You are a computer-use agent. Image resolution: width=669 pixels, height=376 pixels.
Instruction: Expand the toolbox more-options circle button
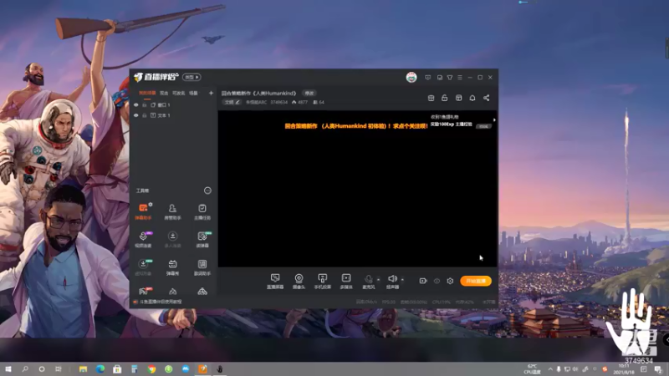pos(207,191)
